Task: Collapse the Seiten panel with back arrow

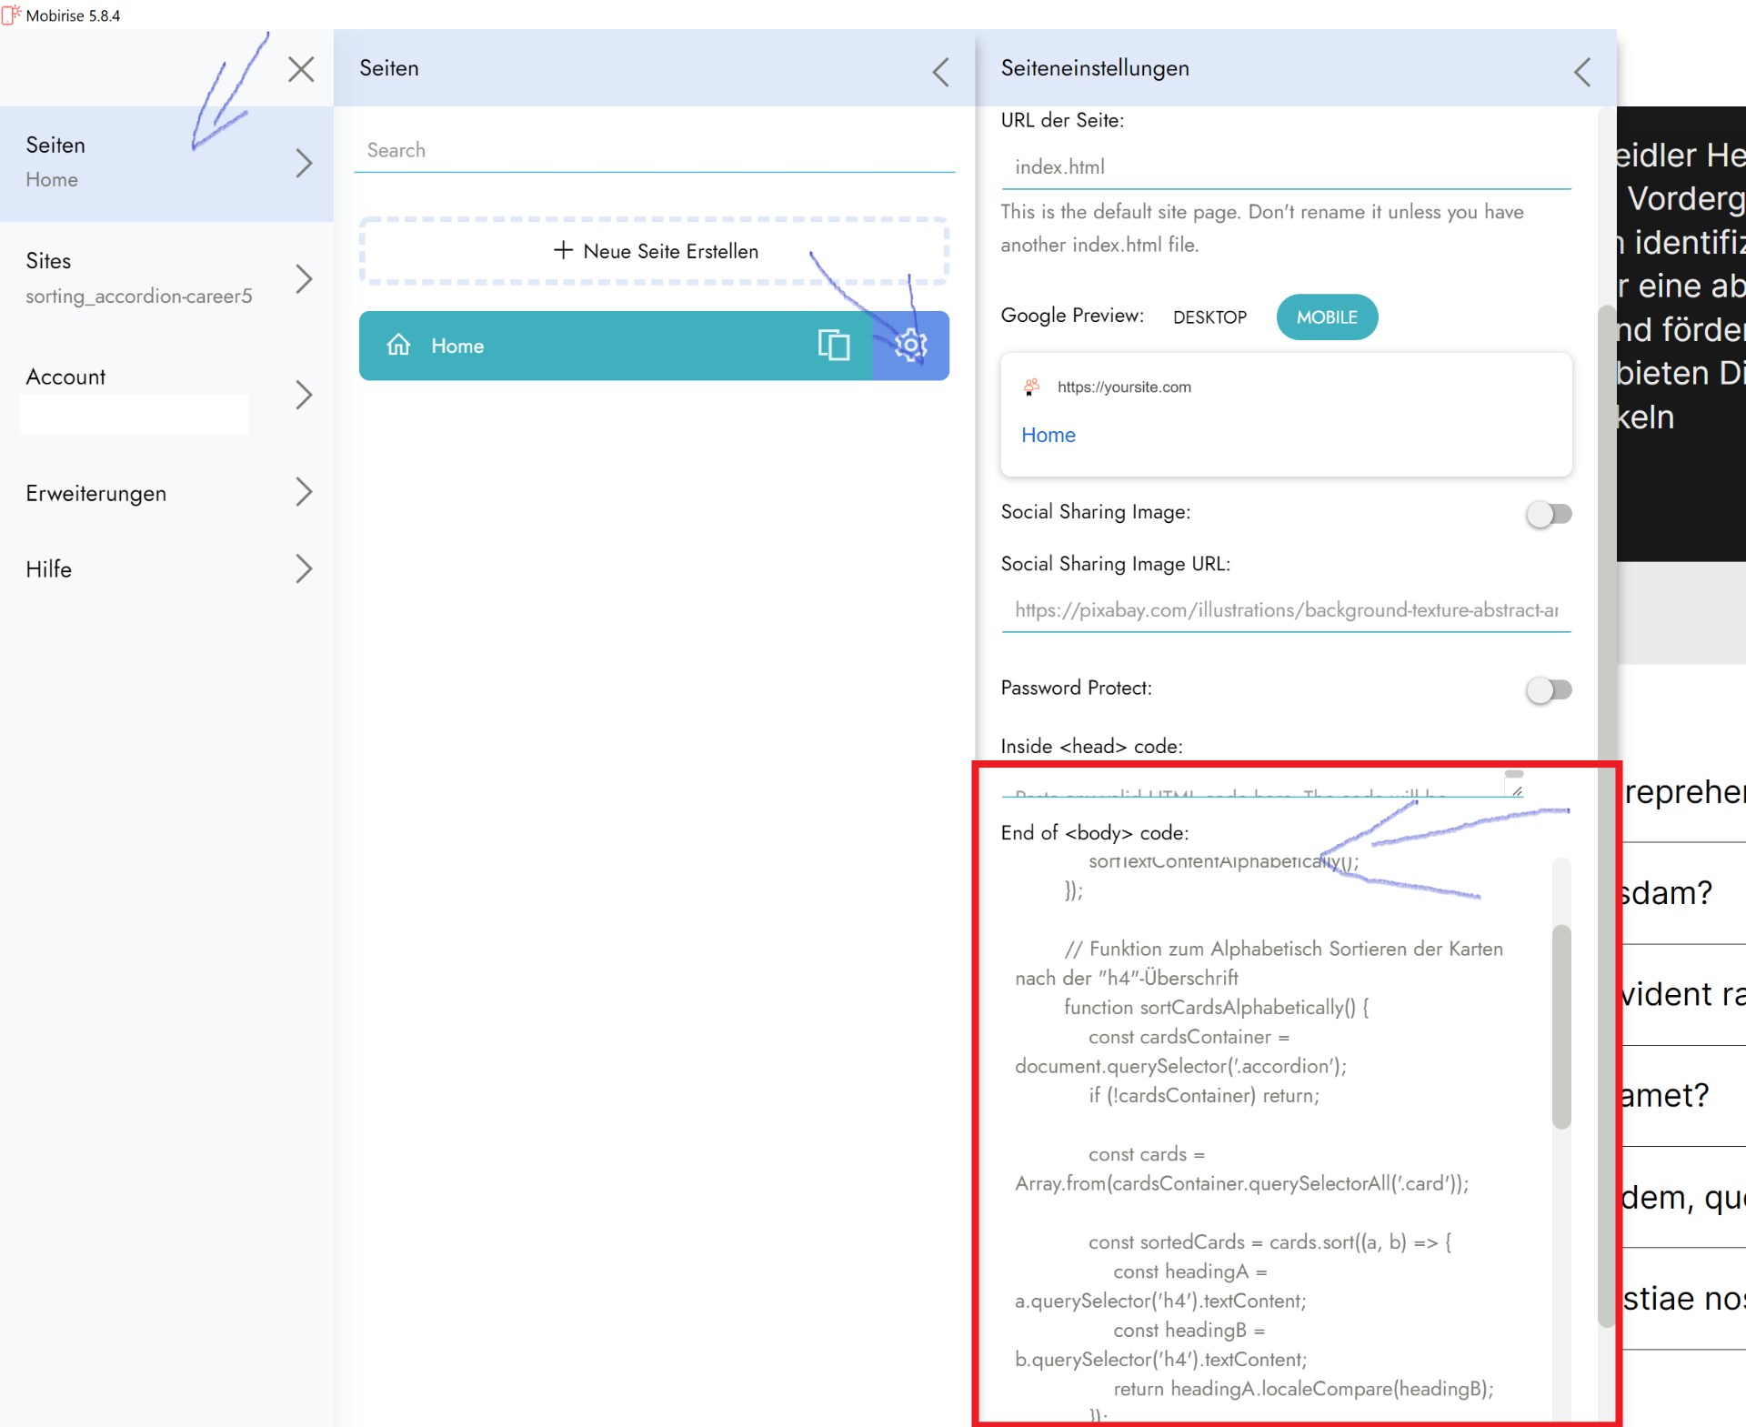Action: (941, 72)
